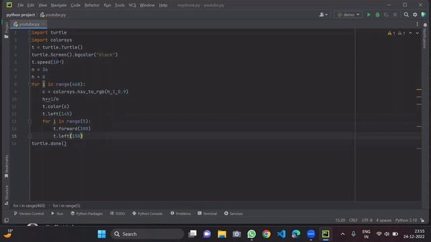This screenshot has width=431, height=242.
Task: Open the Help menu
Action: point(163,5)
